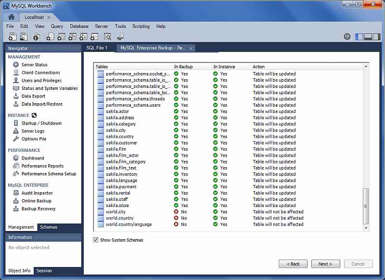
Task: Create new function toolbar icon
Action: click(x=94, y=37)
